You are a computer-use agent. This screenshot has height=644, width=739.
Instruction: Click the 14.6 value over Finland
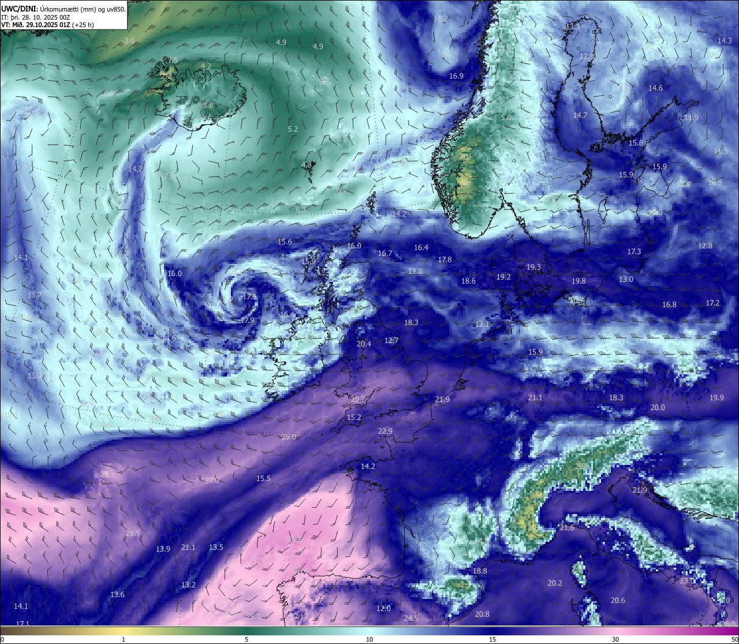(655, 88)
